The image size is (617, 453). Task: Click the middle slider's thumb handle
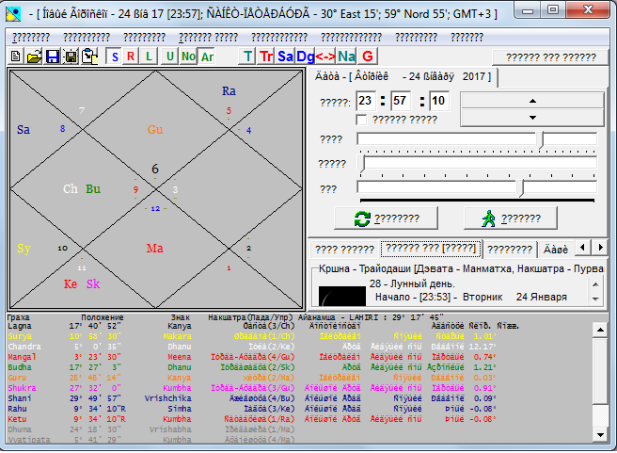tap(362, 164)
